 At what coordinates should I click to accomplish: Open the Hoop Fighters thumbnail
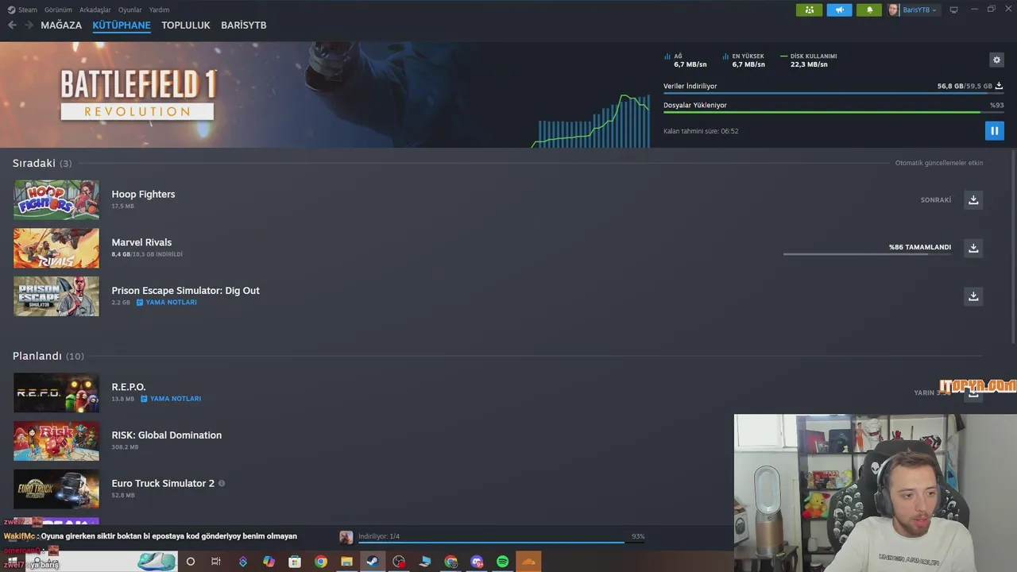(56, 200)
